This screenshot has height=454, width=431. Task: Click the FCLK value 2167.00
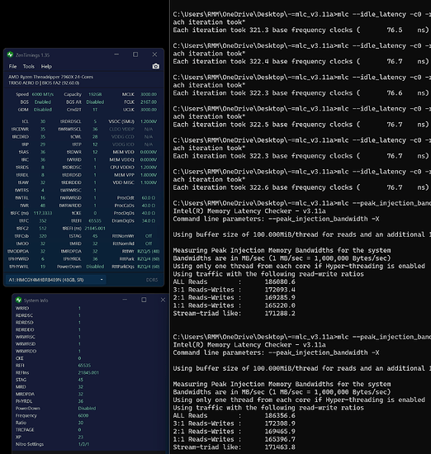click(149, 102)
